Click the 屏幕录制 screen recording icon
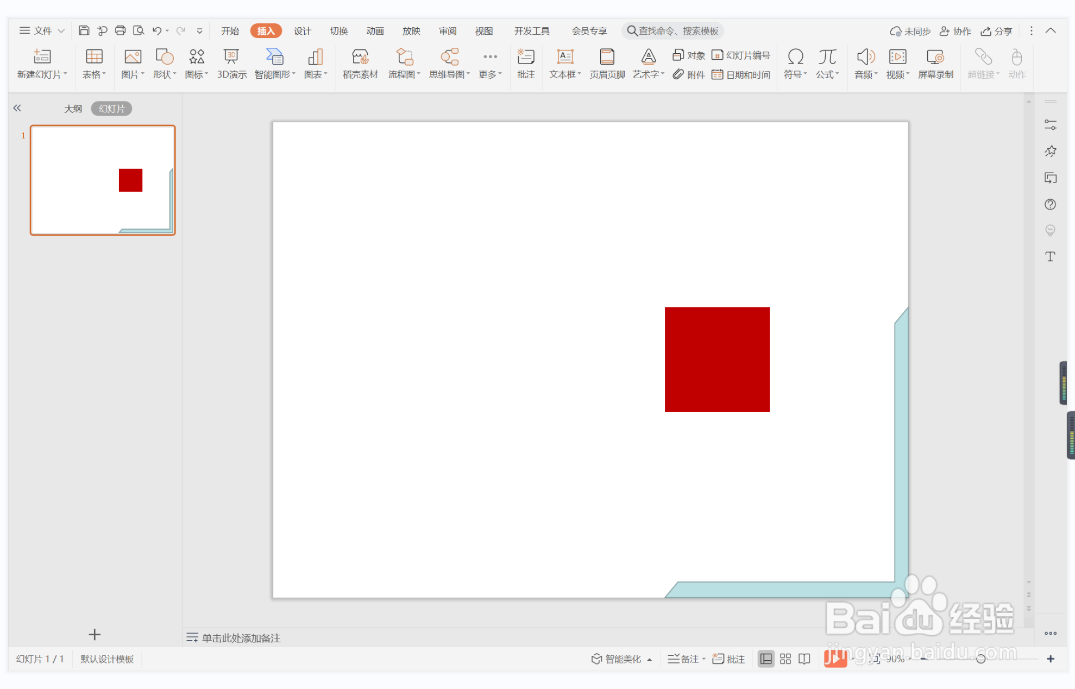The height and width of the screenshot is (689, 1075). coord(935,64)
